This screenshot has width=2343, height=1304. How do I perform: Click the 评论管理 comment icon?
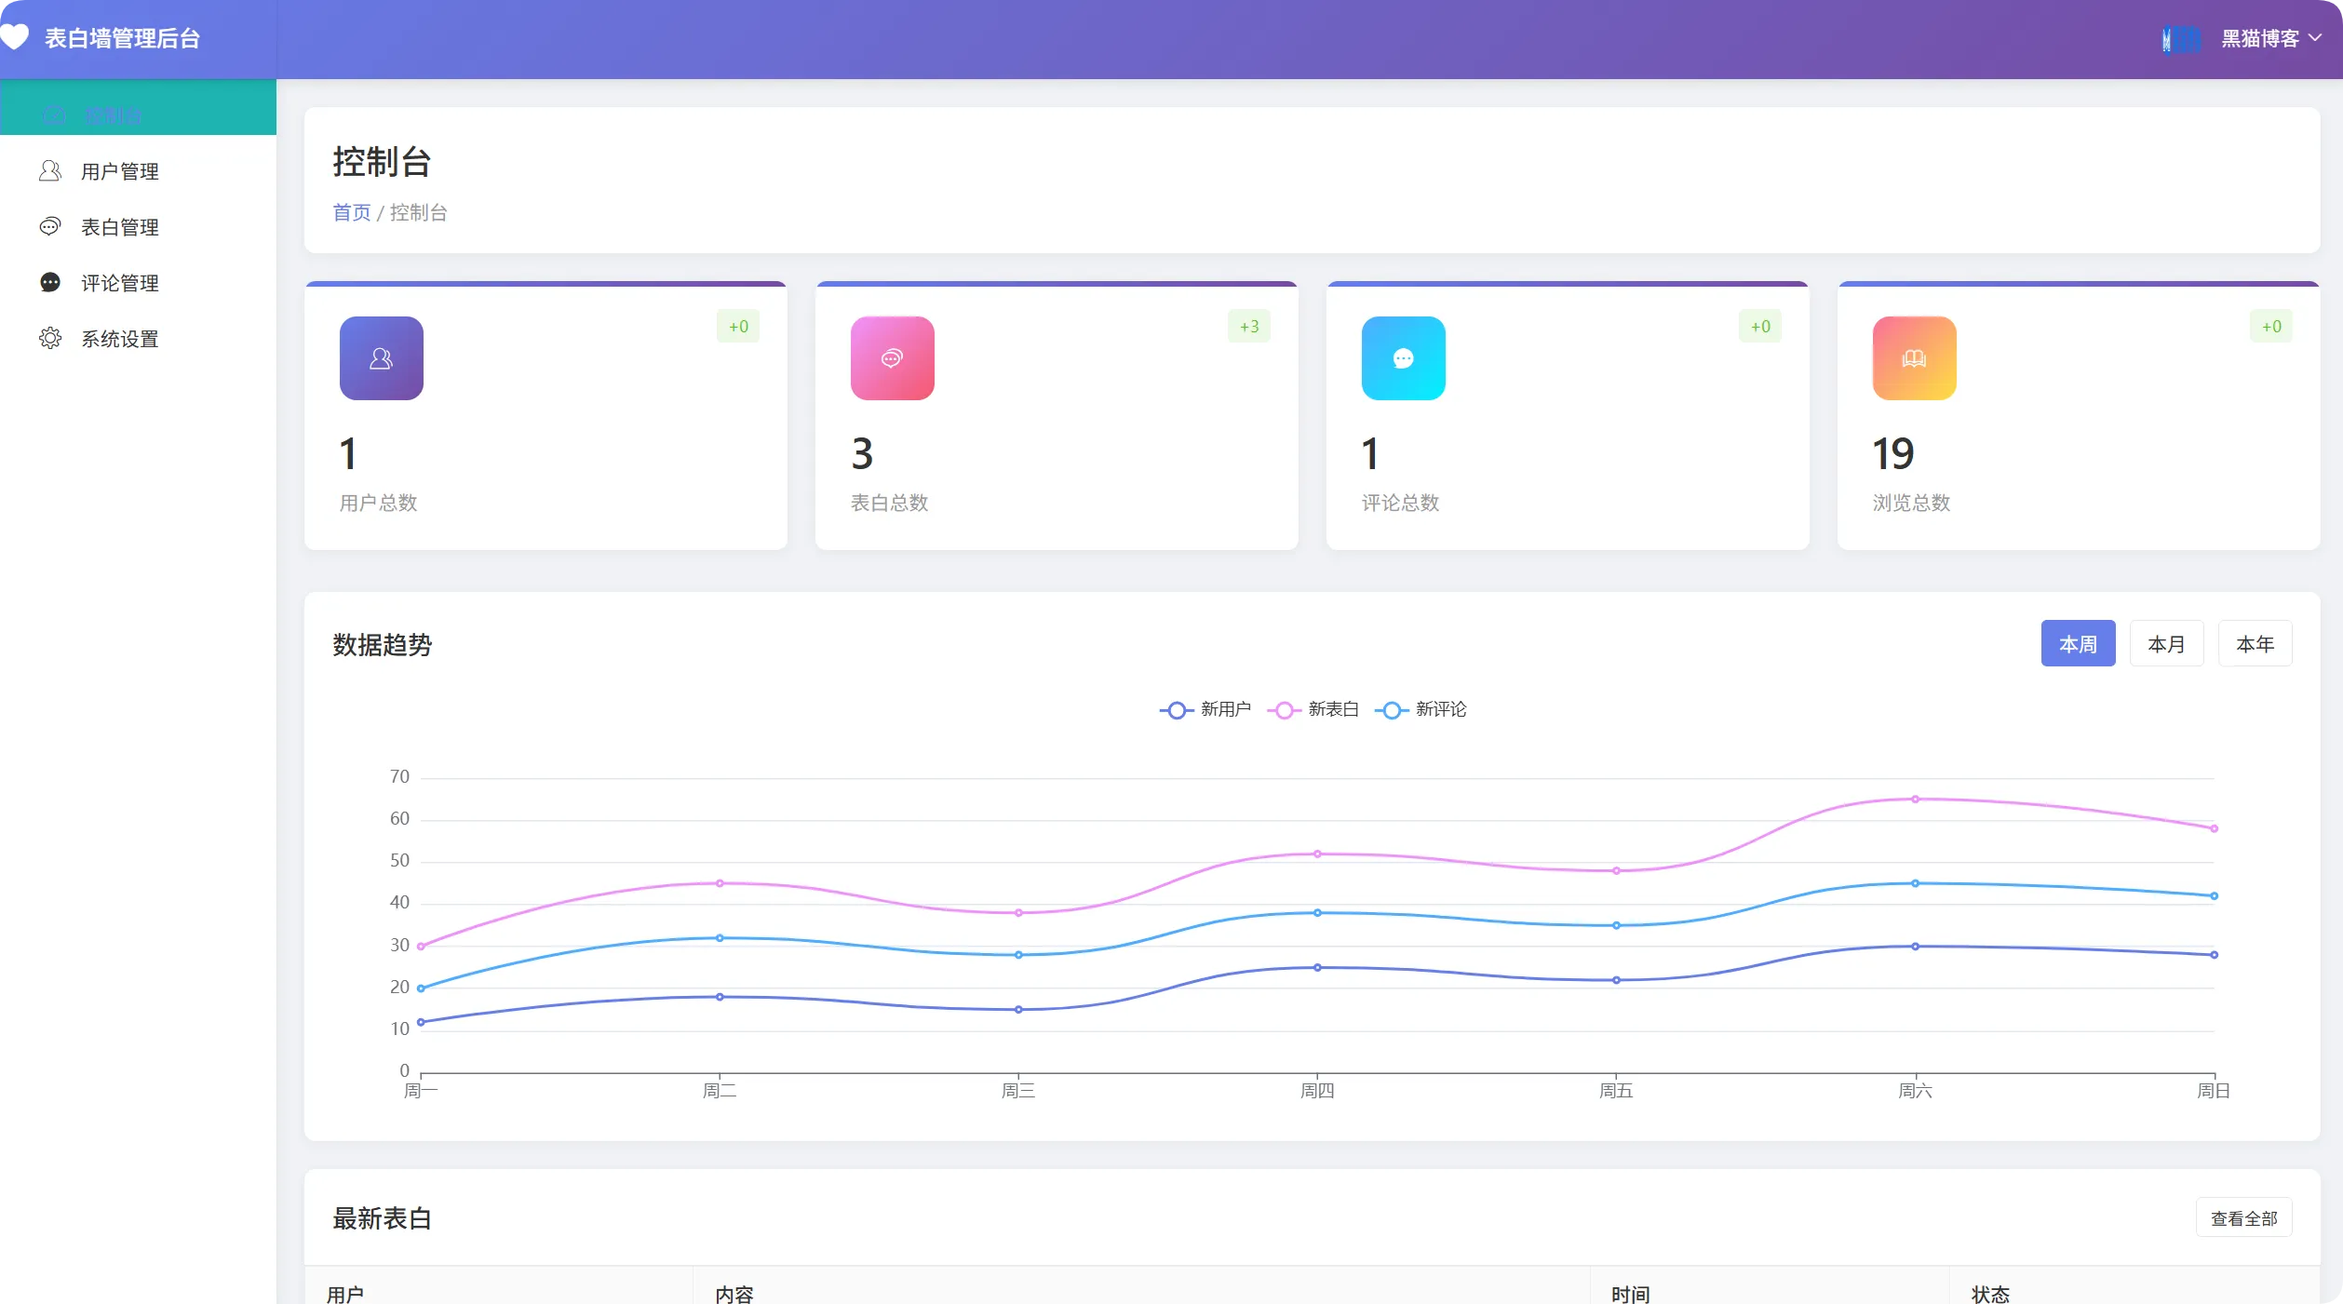(50, 283)
